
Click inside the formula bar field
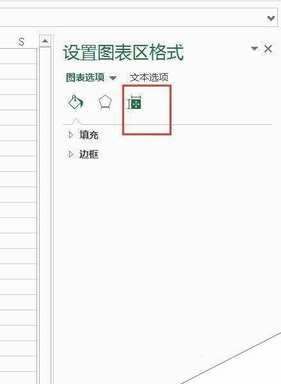[x=132, y=18]
